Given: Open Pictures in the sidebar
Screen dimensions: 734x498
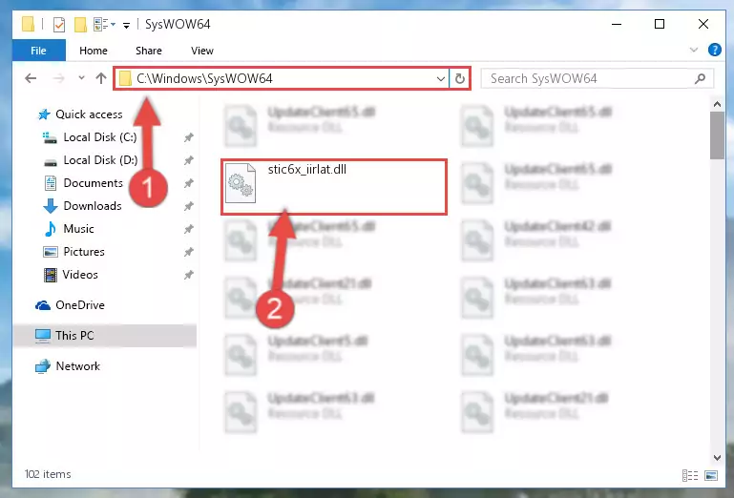Looking at the screenshot, I should (x=84, y=252).
